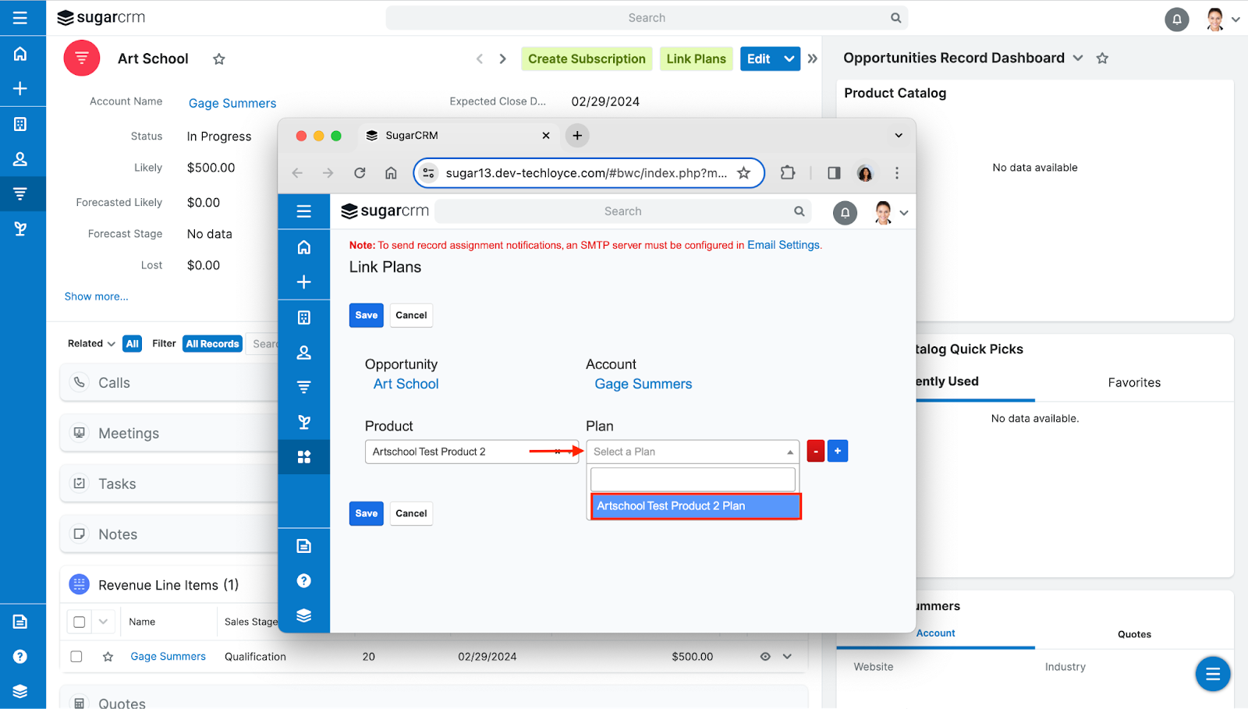Open the Favorites tab in Catalog Quick Picks

tap(1134, 381)
